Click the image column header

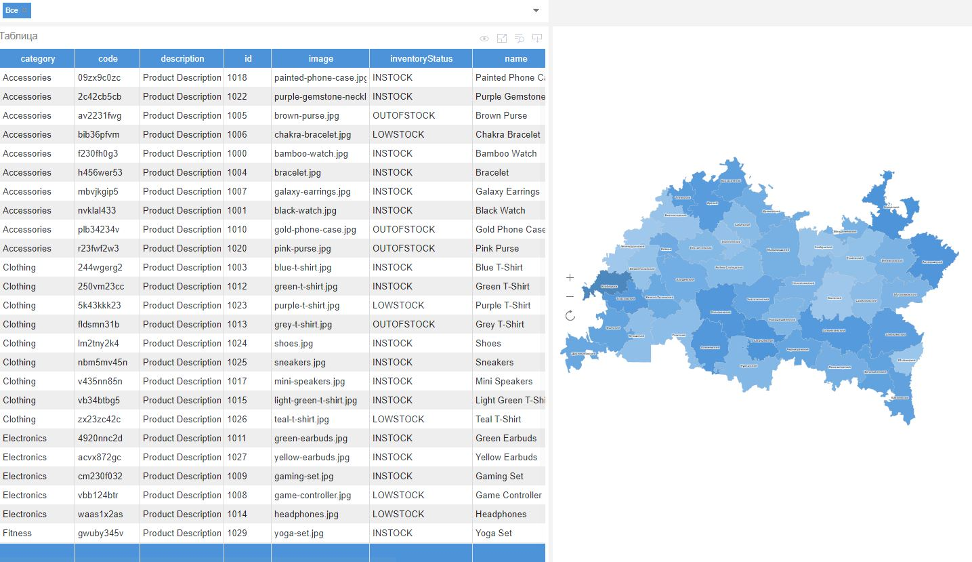coord(320,59)
